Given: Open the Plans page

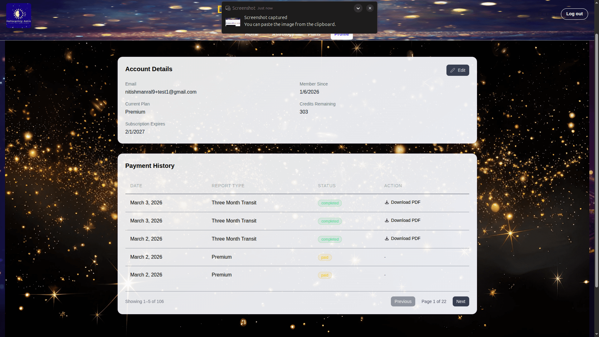Looking at the screenshot, I should click(x=314, y=34).
